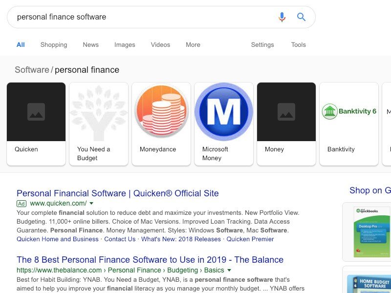
Task: Switch to the Shopping tab
Action: [x=54, y=45]
